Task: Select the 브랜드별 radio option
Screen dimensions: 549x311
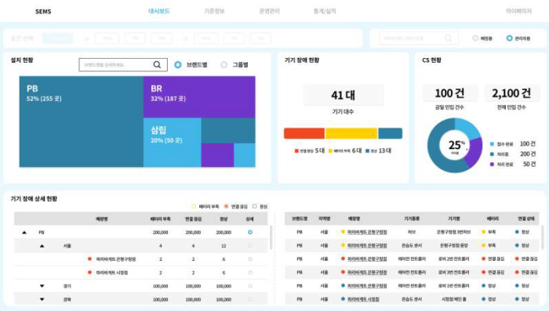Action: [178, 65]
